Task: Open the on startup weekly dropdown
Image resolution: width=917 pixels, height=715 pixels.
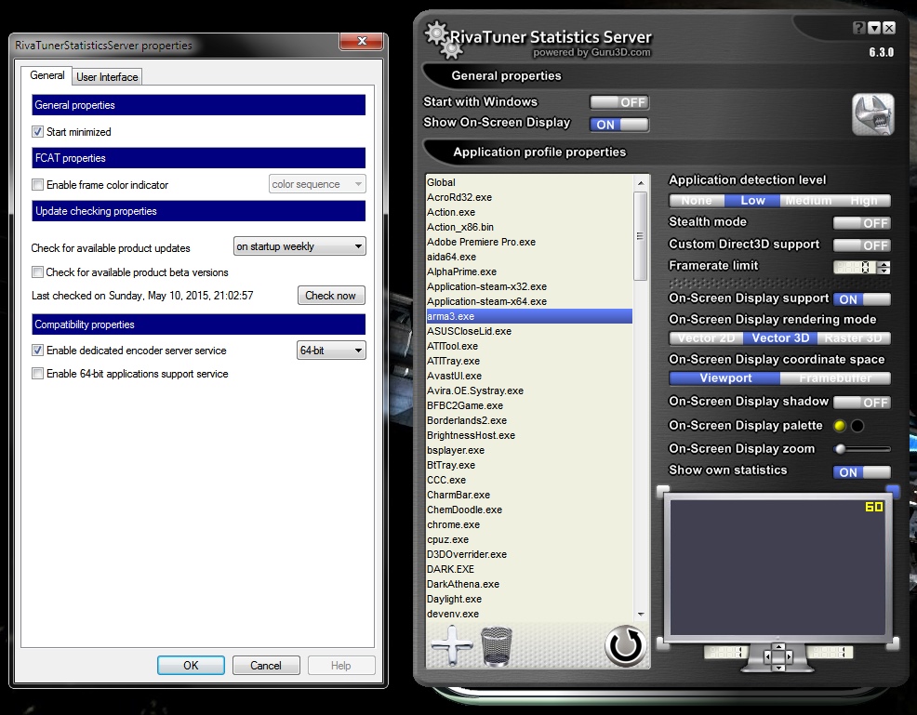Action: point(299,246)
